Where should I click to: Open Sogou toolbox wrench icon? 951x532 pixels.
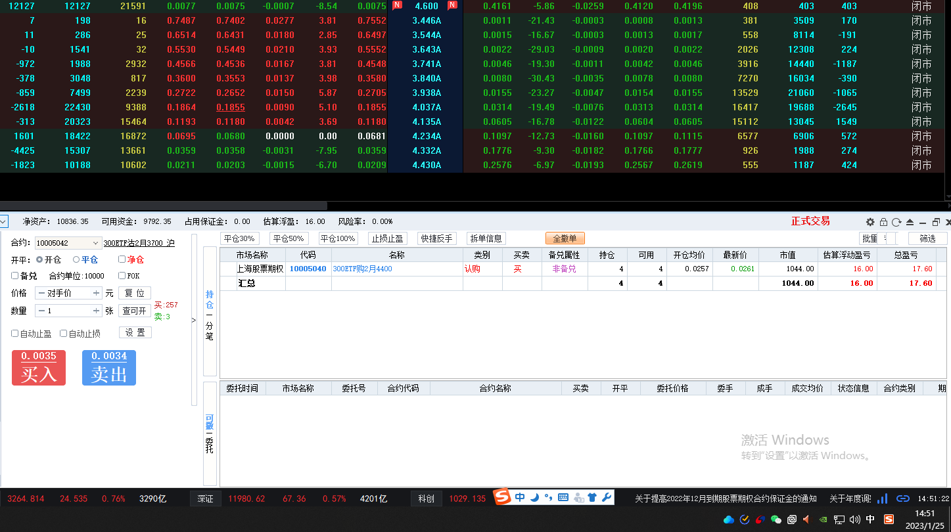606,497
